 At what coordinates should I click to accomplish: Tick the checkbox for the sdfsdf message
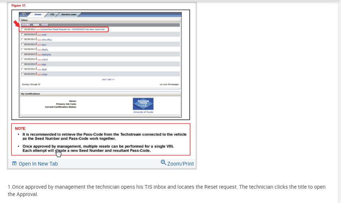[22, 59]
